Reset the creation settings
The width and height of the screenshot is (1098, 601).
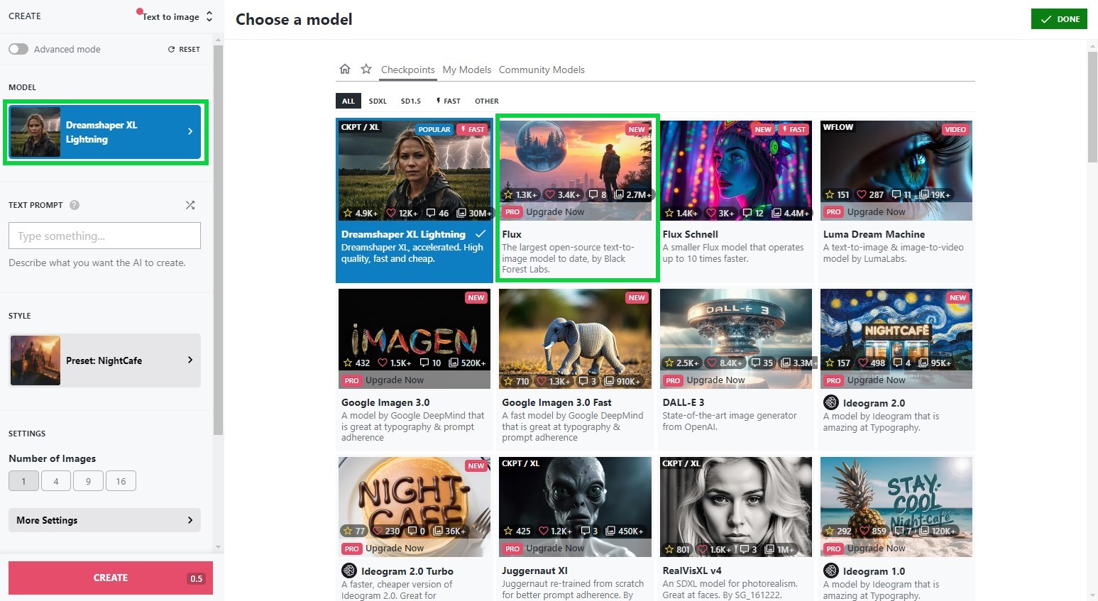[x=184, y=49]
